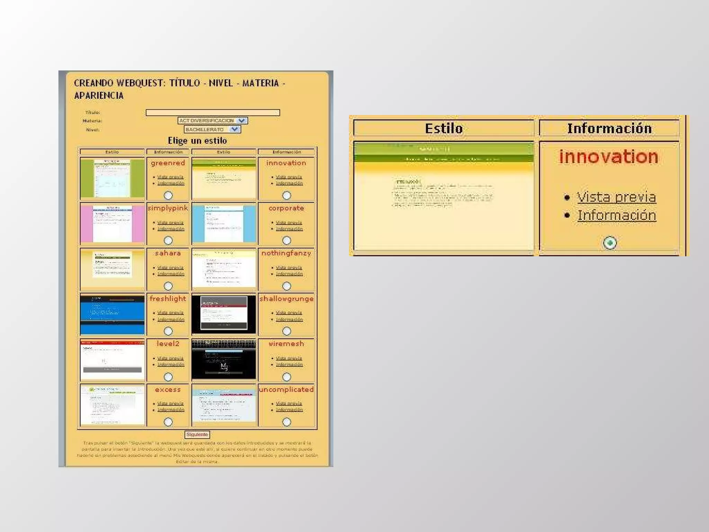Image resolution: width=709 pixels, height=532 pixels.
Task: Select the shallowgrunge style radio button
Action: pos(287,331)
